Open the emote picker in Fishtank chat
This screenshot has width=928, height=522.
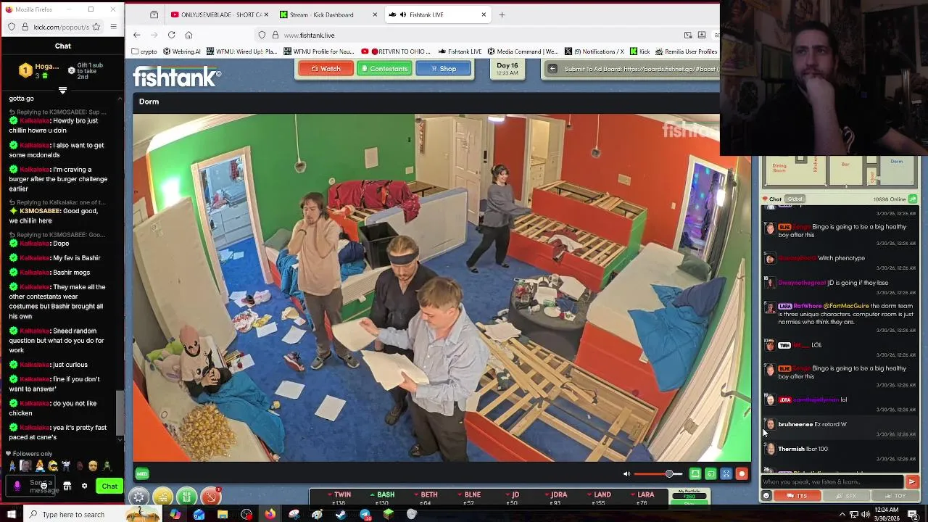(x=766, y=496)
